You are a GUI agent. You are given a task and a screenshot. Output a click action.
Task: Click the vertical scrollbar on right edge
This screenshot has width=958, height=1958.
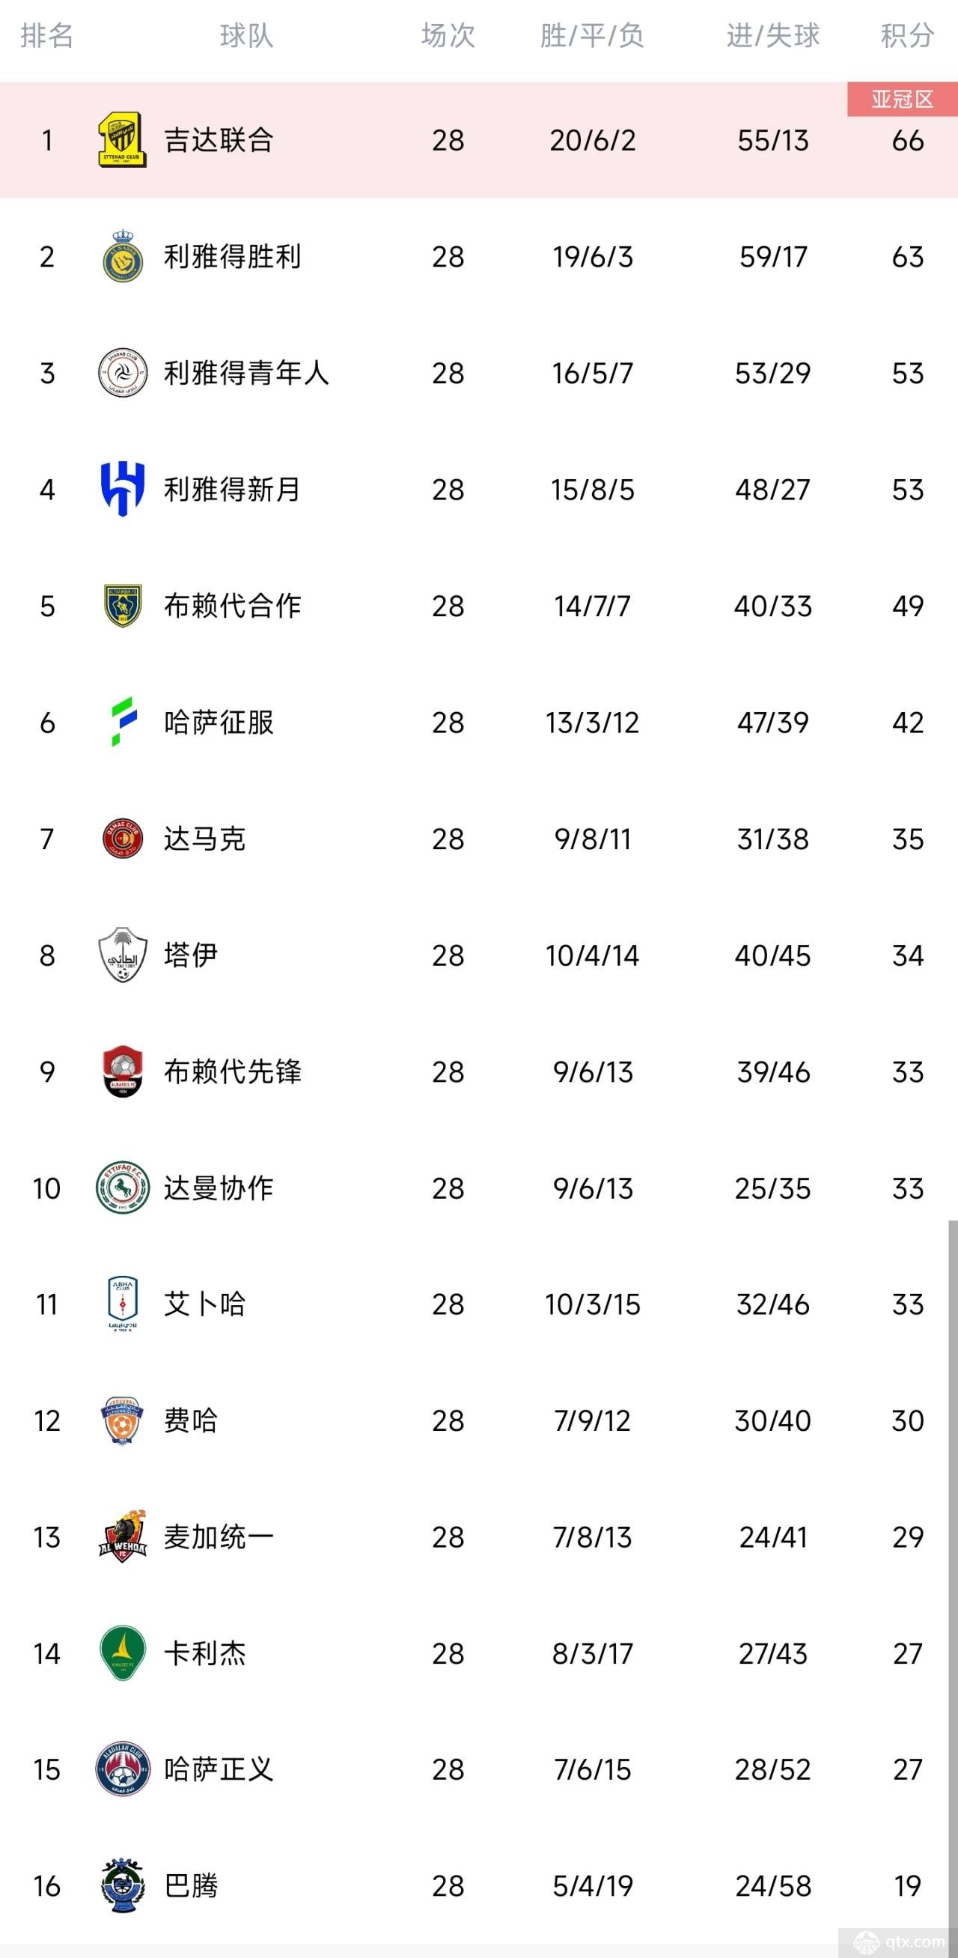(953, 1573)
